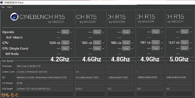Toggle the OpenGL checkbox in the 5.0Ghz panel
The height and width of the screenshot is (98, 195).
coord(191,31)
